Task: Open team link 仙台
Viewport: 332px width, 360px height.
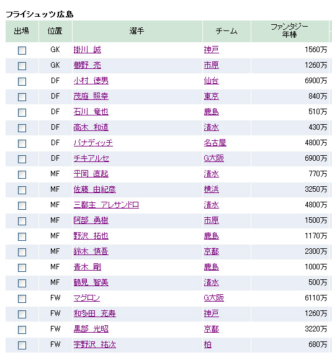Action: pyautogui.click(x=212, y=81)
